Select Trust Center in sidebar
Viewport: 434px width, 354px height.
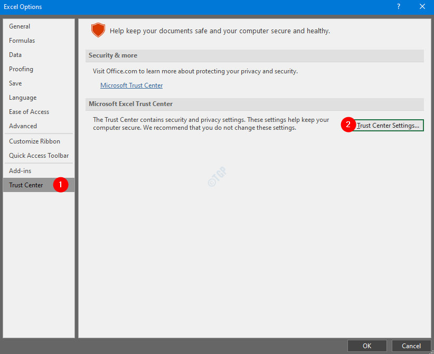[26, 185]
